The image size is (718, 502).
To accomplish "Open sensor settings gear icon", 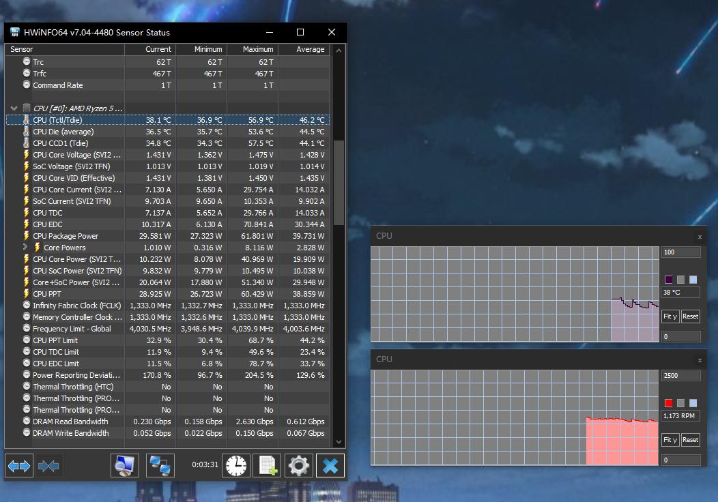I will point(299,466).
